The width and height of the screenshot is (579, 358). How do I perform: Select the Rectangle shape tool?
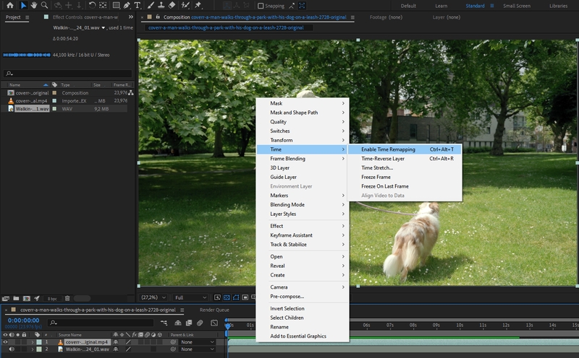116,5
